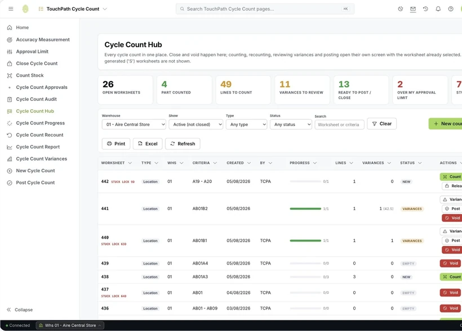
Task: Click Approval Limit sliders icon
Action: point(10,52)
